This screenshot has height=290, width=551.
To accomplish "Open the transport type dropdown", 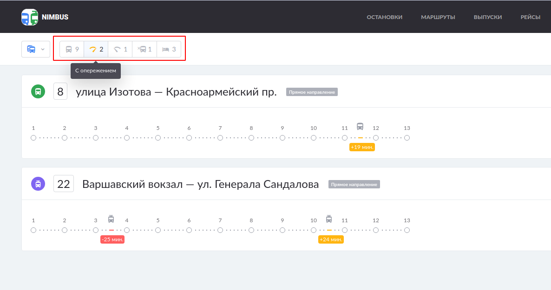I will pos(36,49).
